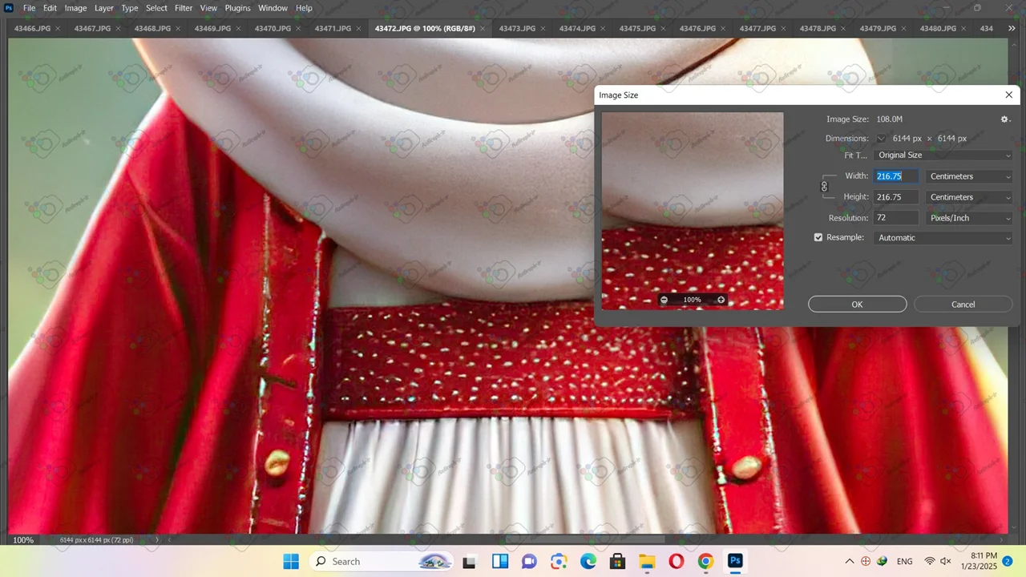Zoom in the preview with plus icon

(x=721, y=300)
